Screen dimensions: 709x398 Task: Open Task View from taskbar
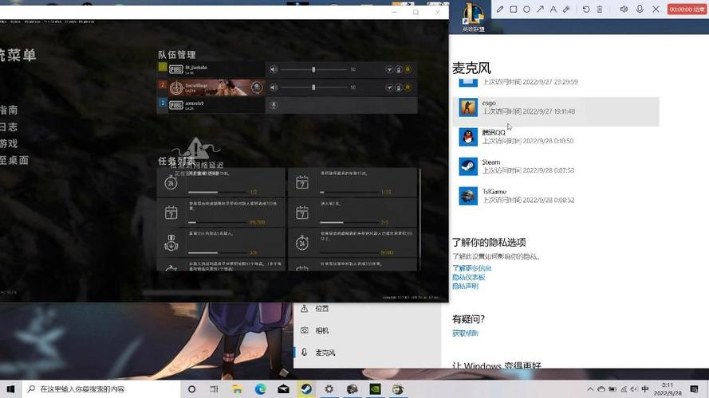click(x=215, y=389)
